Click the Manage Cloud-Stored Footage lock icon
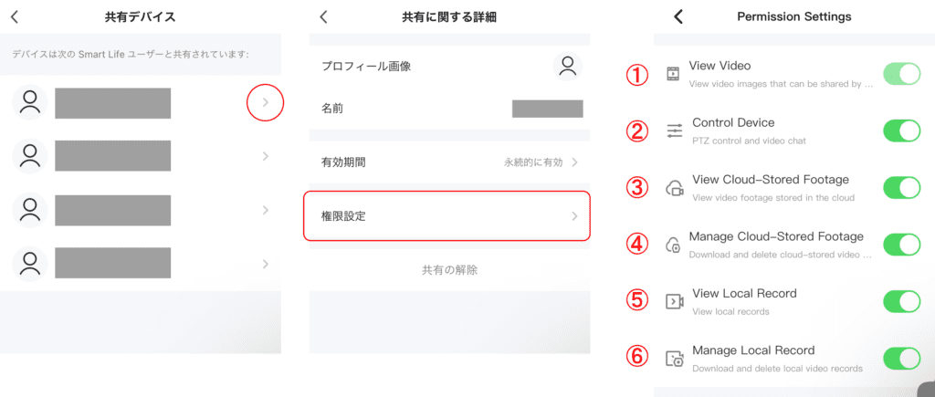The width and height of the screenshot is (935, 397). [675, 245]
